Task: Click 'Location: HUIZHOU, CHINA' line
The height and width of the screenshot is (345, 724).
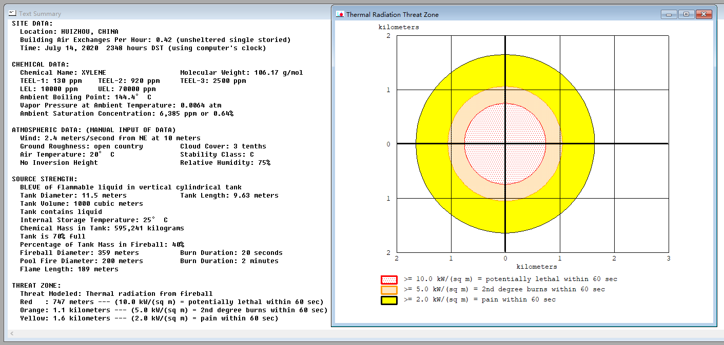Action: click(69, 32)
